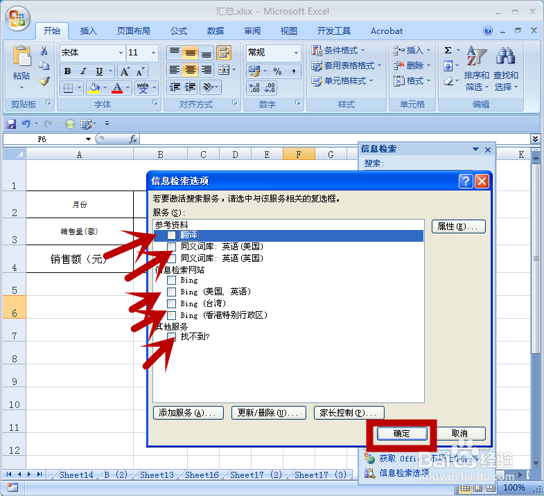
Task: Align text to the right
Action: pos(206,71)
